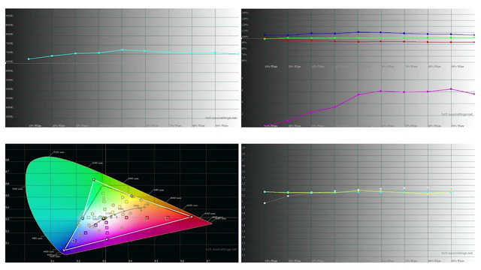This screenshot has width=481, height=270.
Task: Open the color temperature chart with cyan line
Action: click(x=122, y=68)
